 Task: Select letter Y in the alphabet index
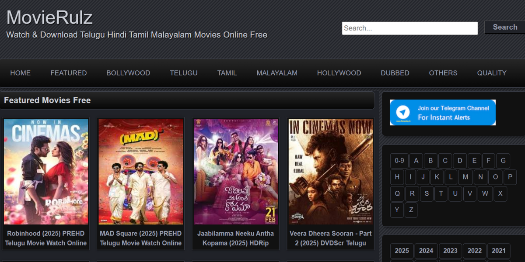point(397,210)
